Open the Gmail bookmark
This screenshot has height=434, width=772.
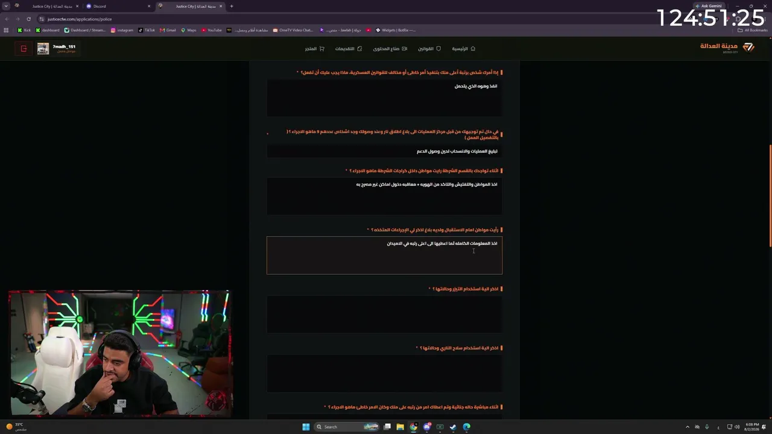tap(168, 30)
